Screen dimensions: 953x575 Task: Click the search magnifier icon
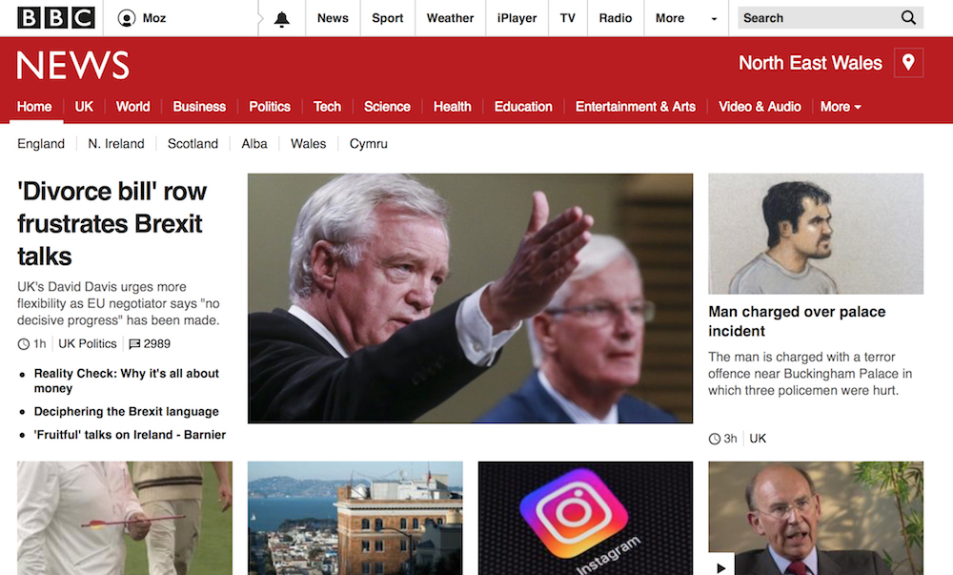(908, 17)
